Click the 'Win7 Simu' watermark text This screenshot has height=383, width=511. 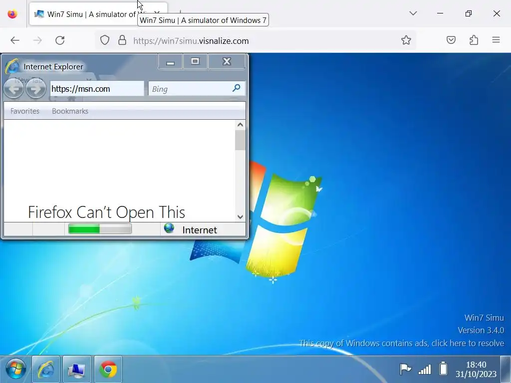click(484, 318)
